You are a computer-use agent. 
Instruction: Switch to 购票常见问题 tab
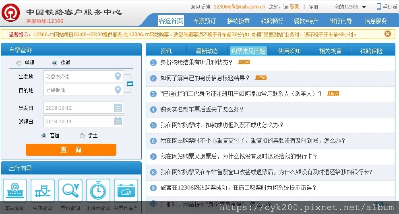(248, 51)
